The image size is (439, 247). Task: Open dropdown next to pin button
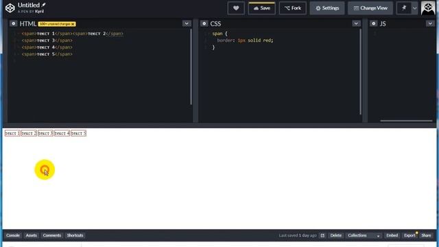(414, 8)
